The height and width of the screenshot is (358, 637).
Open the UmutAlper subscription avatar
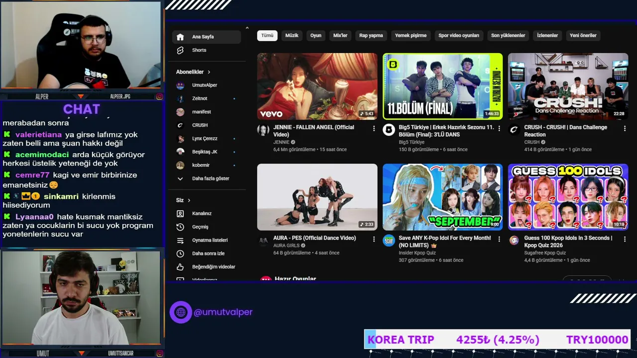coord(180,85)
